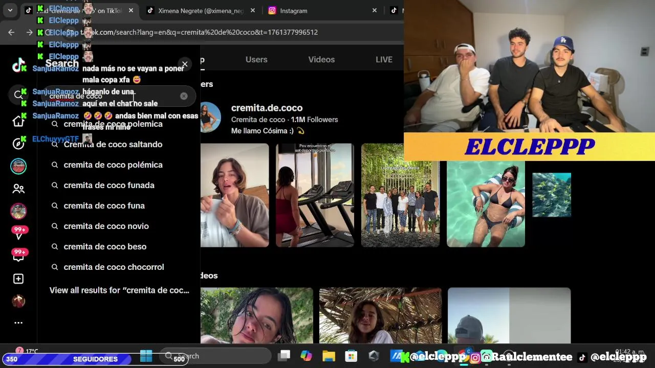The height and width of the screenshot is (368, 655).
Task: Open the Friends people icon in sidebar
Action: pyautogui.click(x=18, y=189)
